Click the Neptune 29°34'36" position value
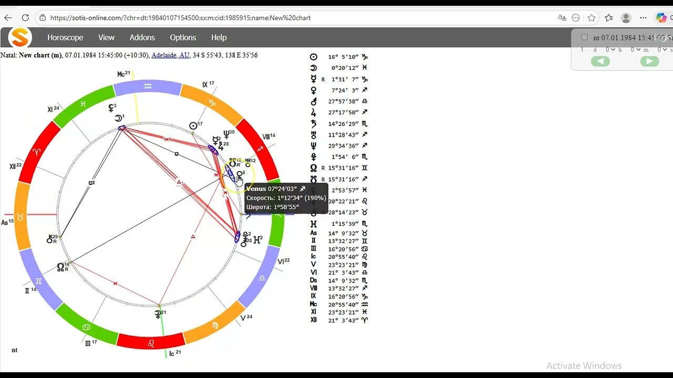Viewport: 673px width, 378px height. point(343,145)
